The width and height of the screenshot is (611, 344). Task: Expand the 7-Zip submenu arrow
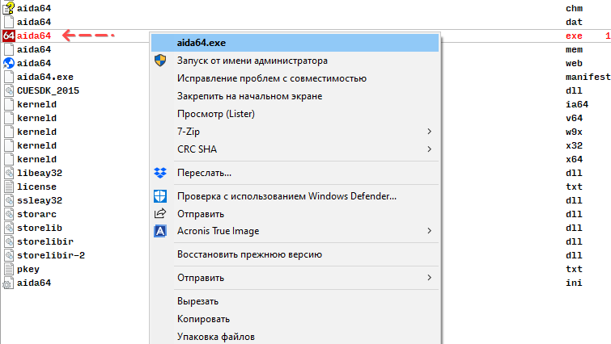[x=429, y=132]
